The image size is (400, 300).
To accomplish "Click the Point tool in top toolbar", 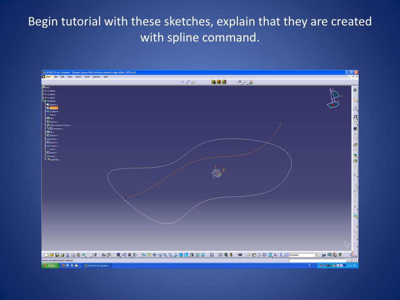I will point(183,82).
